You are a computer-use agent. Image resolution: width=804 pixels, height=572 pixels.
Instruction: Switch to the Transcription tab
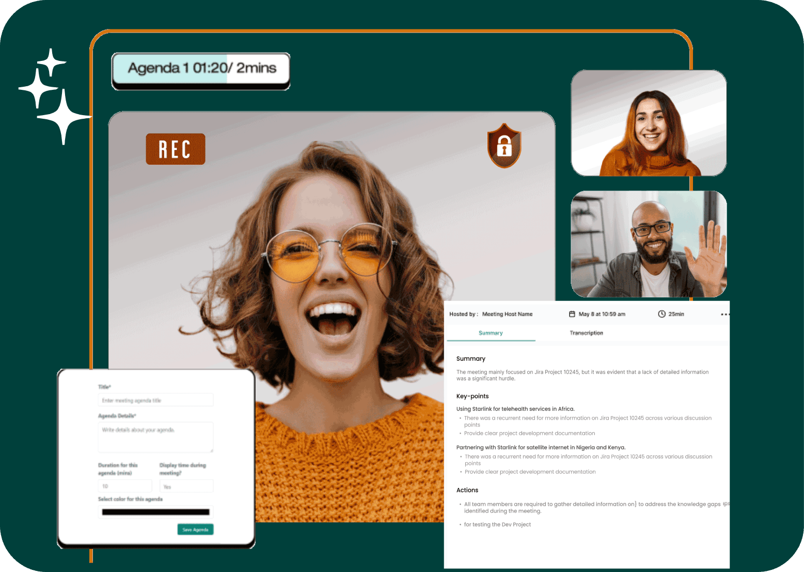click(586, 333)
